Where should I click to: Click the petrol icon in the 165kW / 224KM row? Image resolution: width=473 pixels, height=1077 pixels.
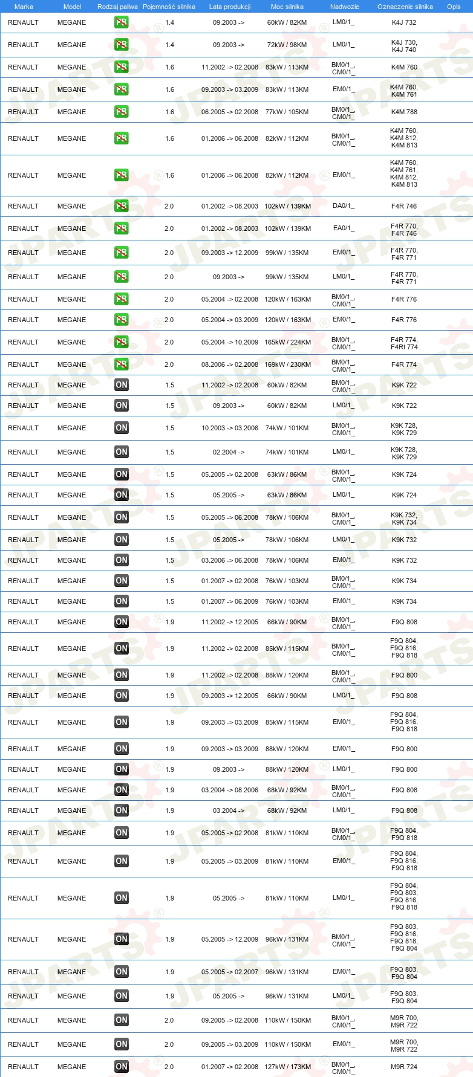click(x=122, y=342)
